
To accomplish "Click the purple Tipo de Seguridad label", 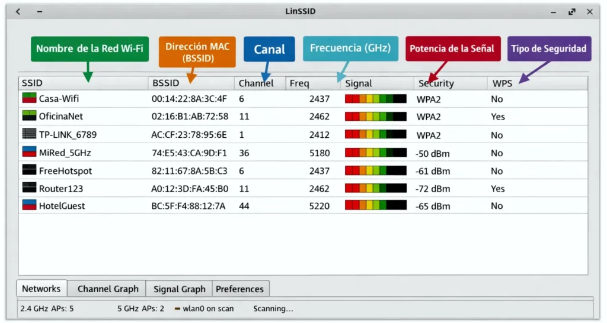I will pyautogui.click(x=550, y=49).
